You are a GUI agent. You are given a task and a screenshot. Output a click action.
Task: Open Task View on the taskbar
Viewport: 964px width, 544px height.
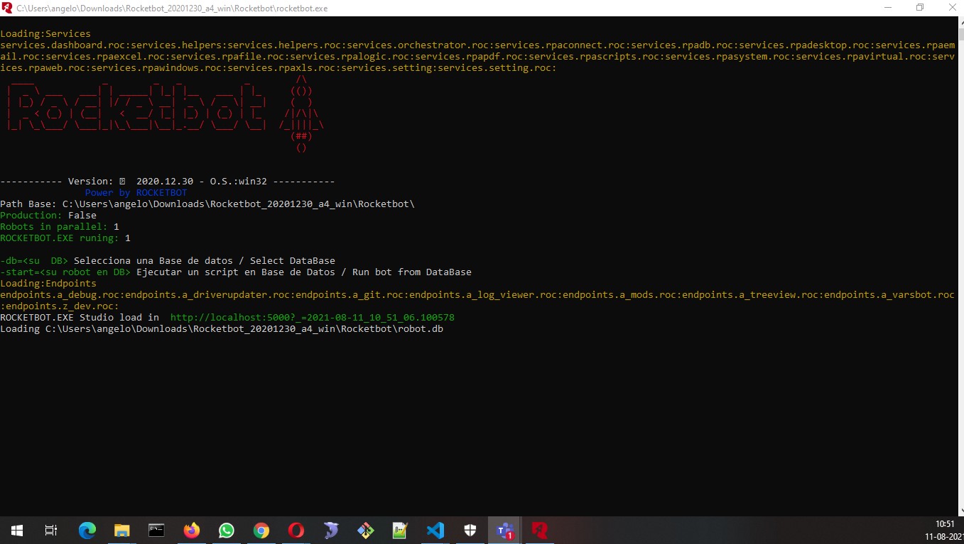(51, 530)
